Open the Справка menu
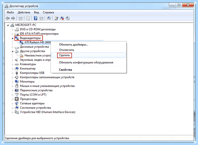198x145 pixels. click(x=48, y=12)
